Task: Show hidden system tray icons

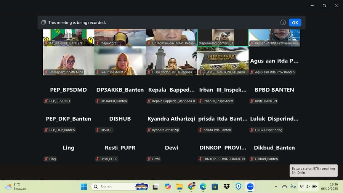Action: click(x=276, y=187)
